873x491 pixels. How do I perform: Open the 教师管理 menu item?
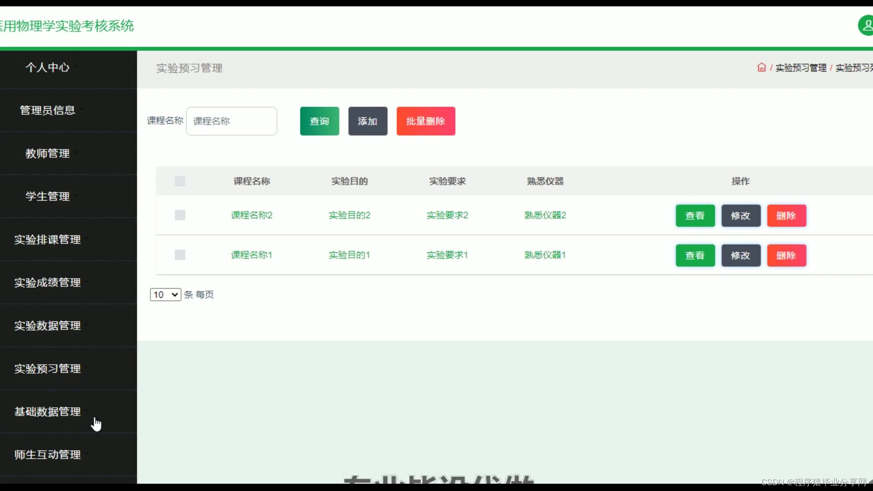point(48,154)
